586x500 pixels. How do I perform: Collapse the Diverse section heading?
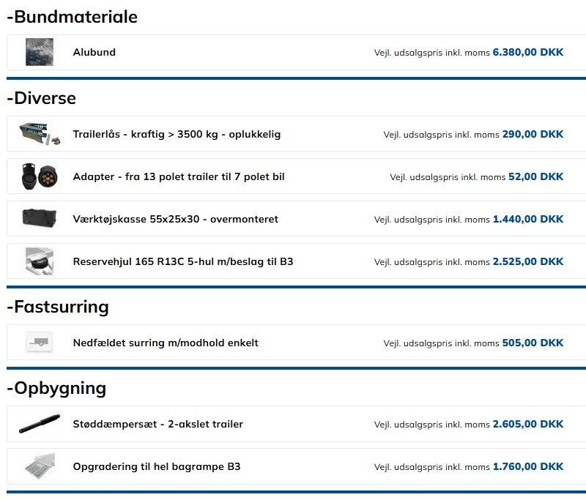(41, 98)
